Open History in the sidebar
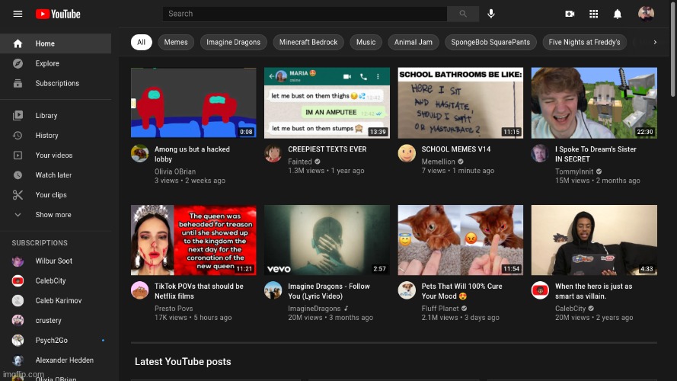 click(56, 135)
